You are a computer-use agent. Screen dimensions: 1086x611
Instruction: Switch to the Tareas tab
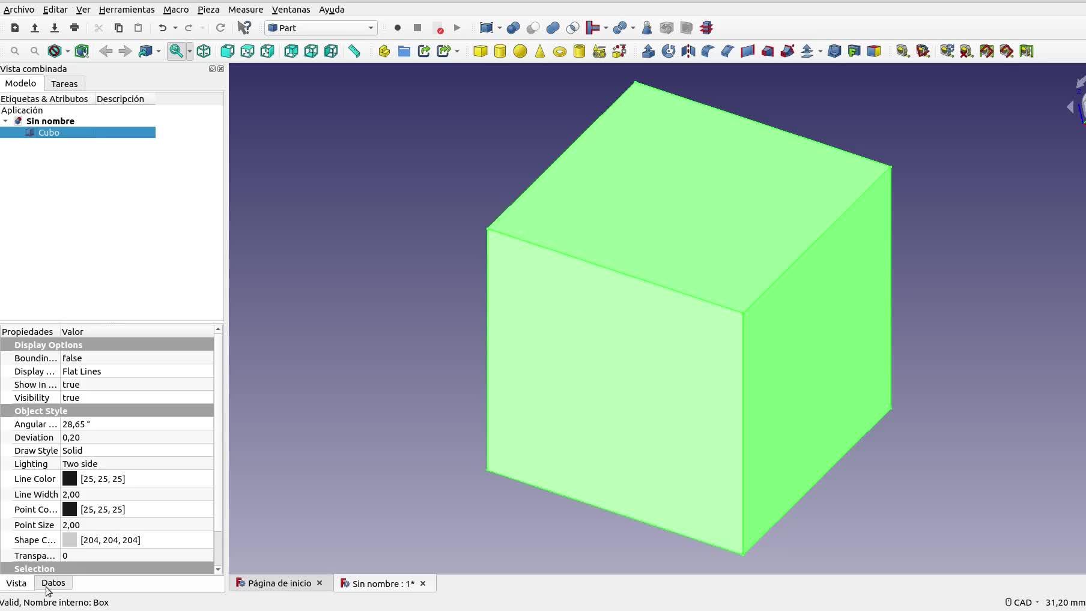pyautogui.click(x=64, y=83)
